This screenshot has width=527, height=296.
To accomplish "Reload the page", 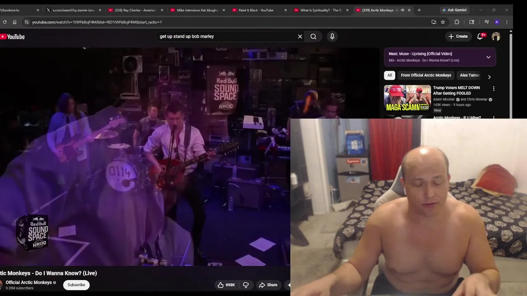I will pos(5,22).
